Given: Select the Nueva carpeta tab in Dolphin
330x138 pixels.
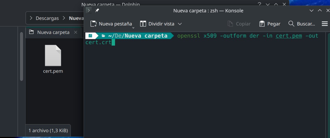Looking at the screenshot, I should point(53,32).
